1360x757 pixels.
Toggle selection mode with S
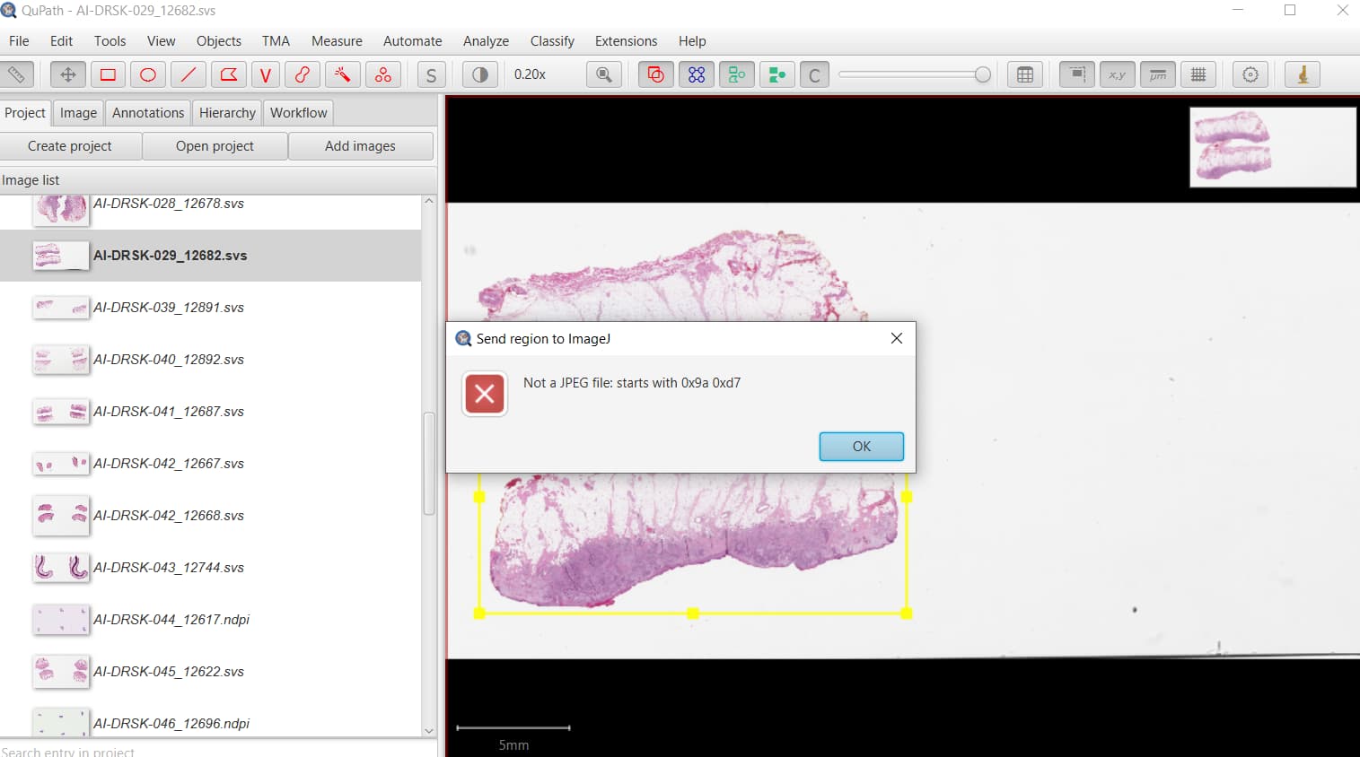point(431,74)
